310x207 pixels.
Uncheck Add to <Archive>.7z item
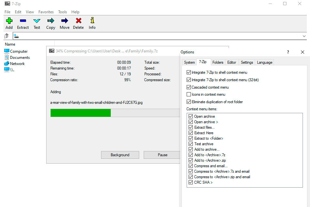[191, 155]
